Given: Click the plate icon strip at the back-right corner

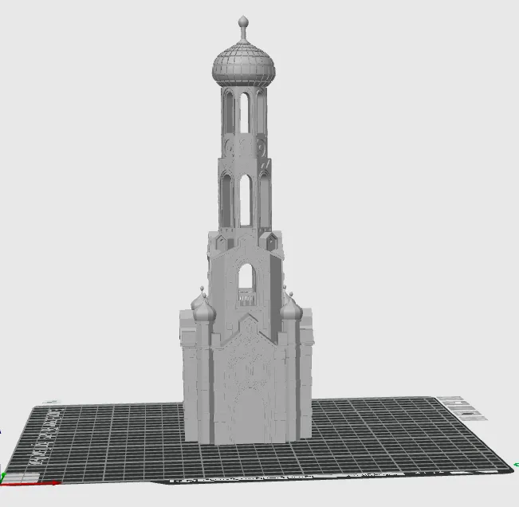Looking at the screenshot, I should [462, 409].
